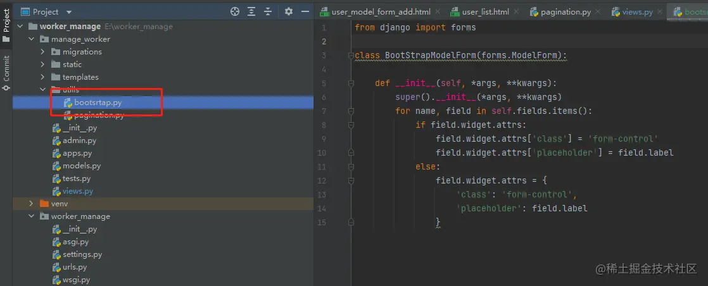The image size is (708, 286).
Task: Expand the migrations folder
Action: click(x=42, y=52)
